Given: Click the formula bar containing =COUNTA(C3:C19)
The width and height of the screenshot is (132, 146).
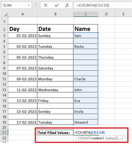Looking at the screenshot, I should [x=103, y=5].
